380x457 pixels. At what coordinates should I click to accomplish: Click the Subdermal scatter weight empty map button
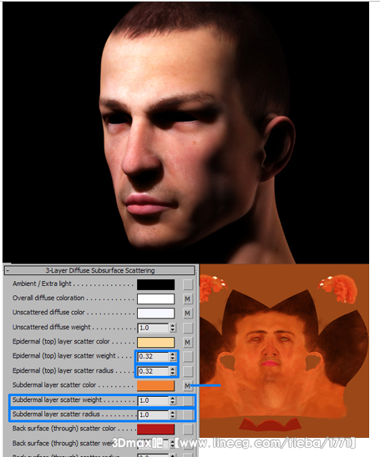tap(188, 400)
